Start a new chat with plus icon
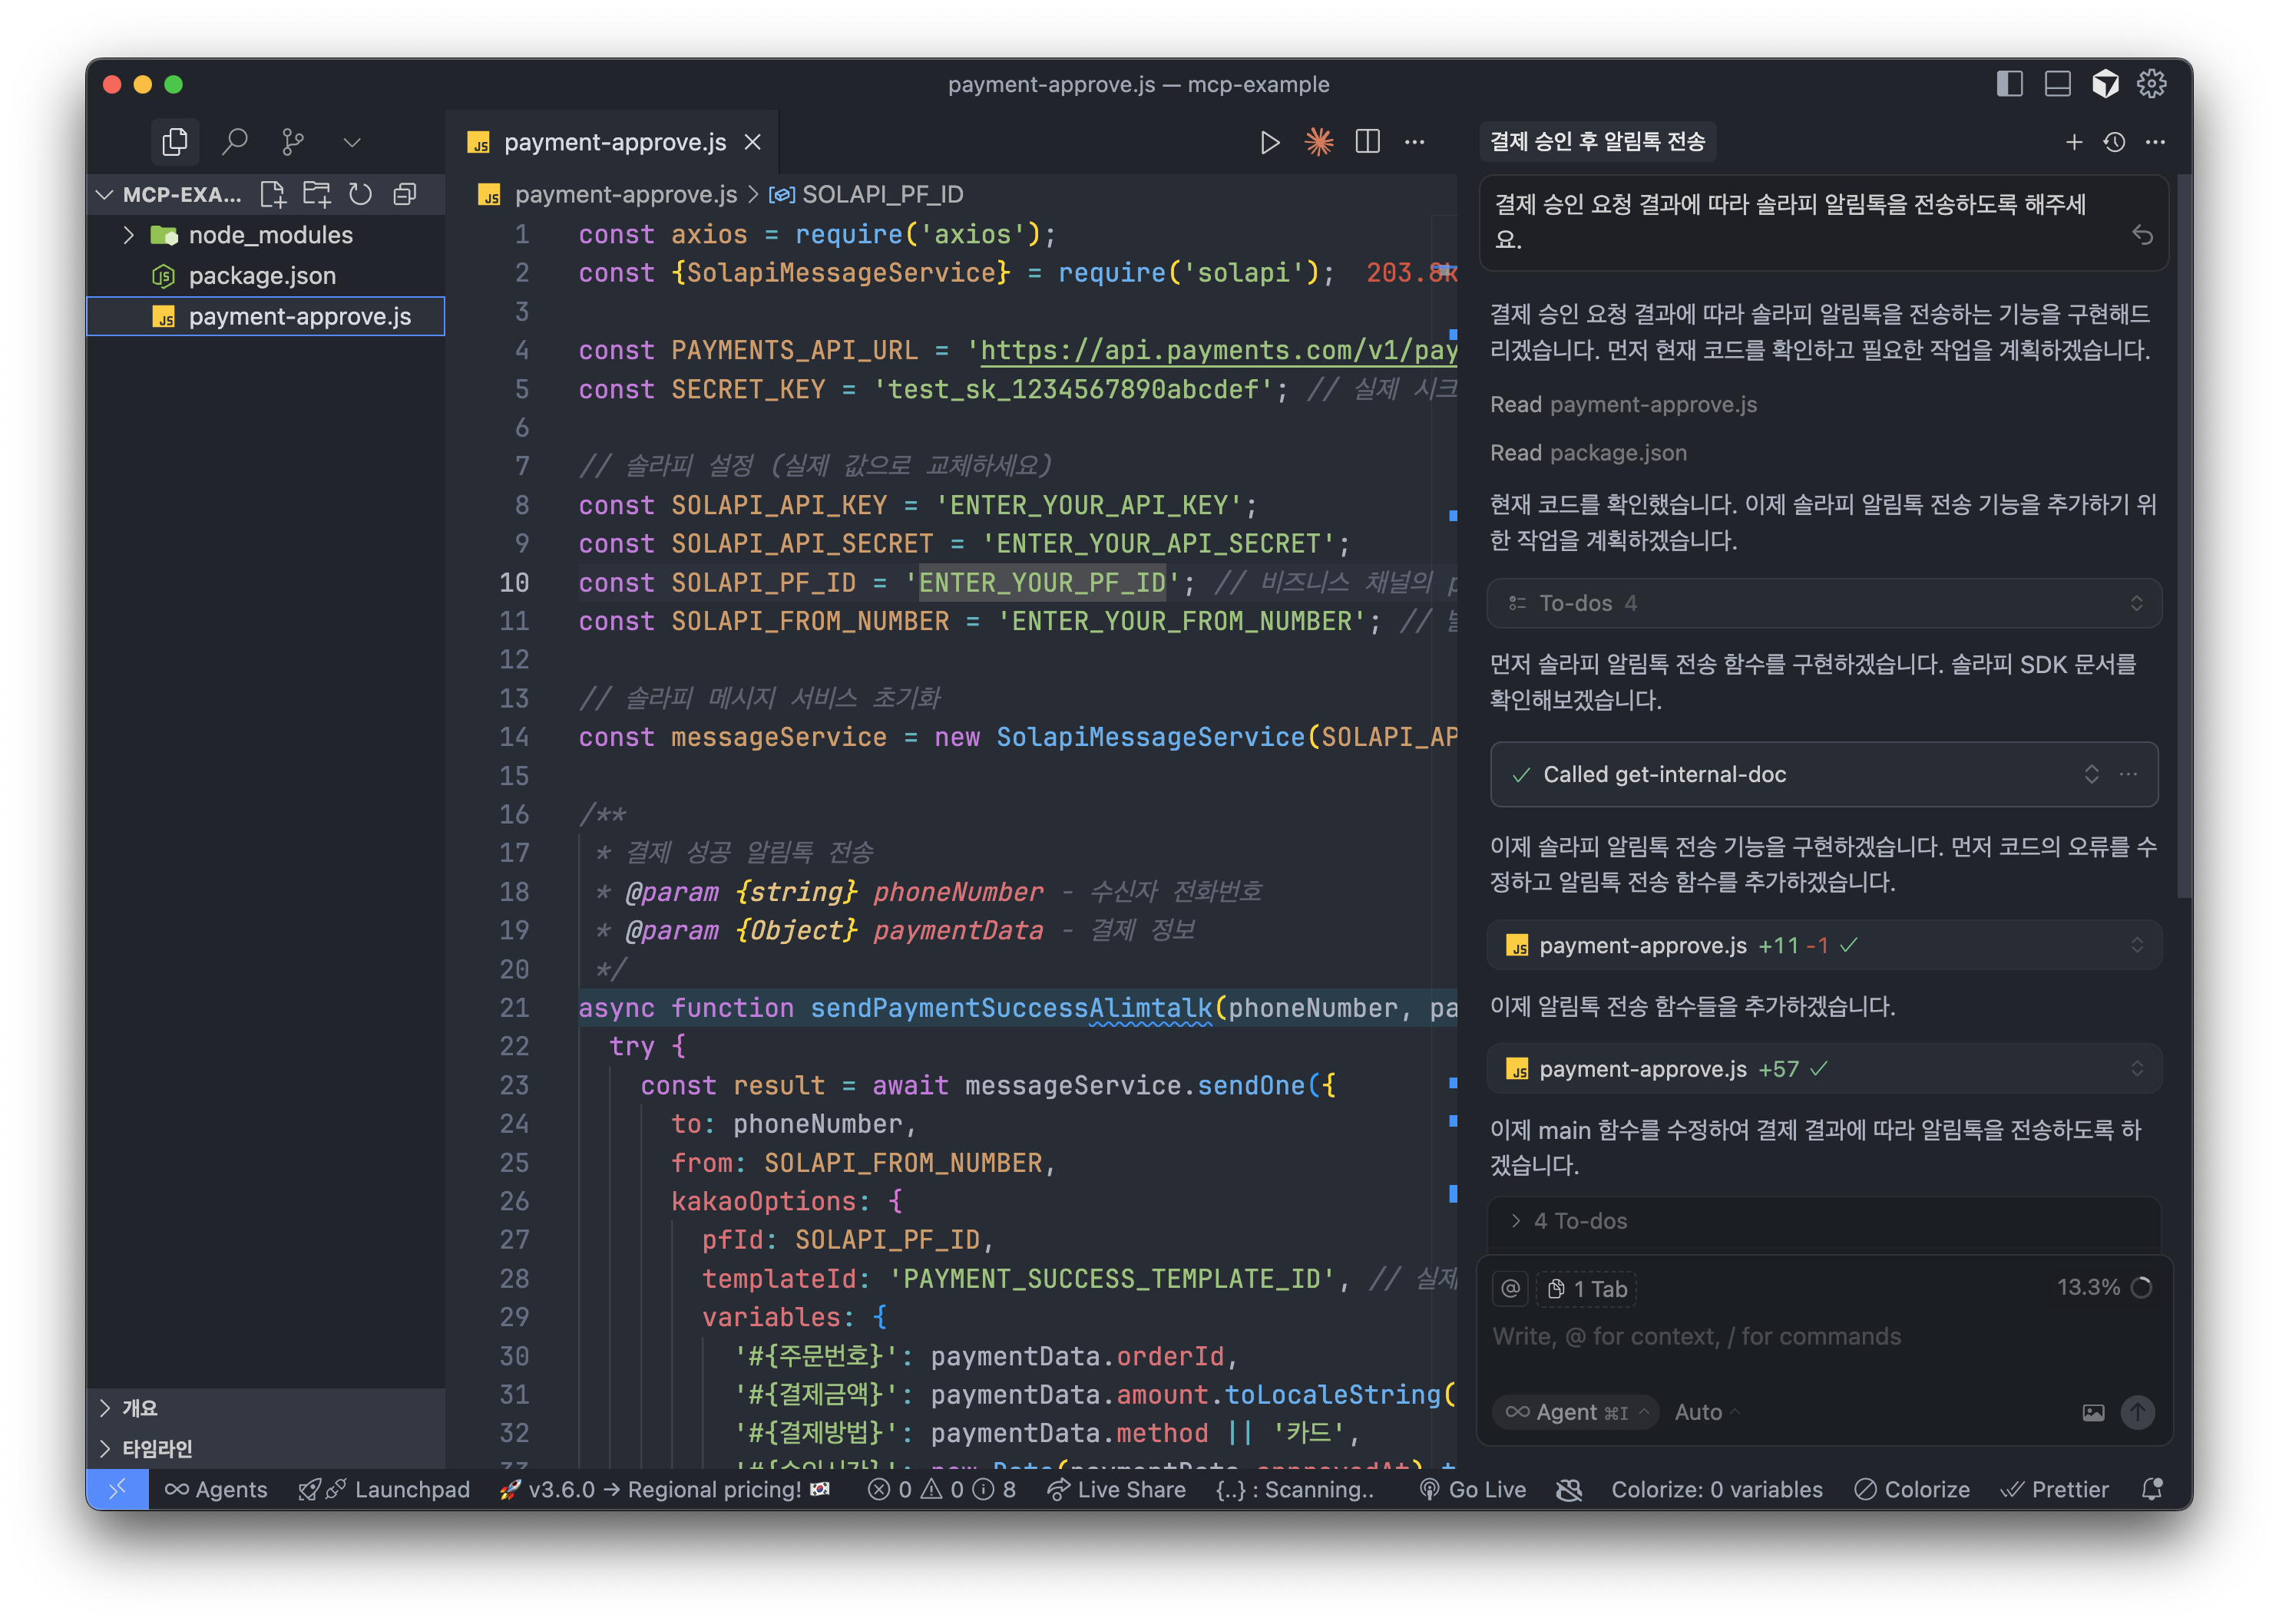 point(2074,142)
